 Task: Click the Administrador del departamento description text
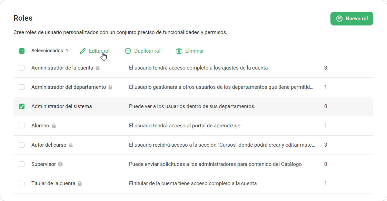(221, 87)
